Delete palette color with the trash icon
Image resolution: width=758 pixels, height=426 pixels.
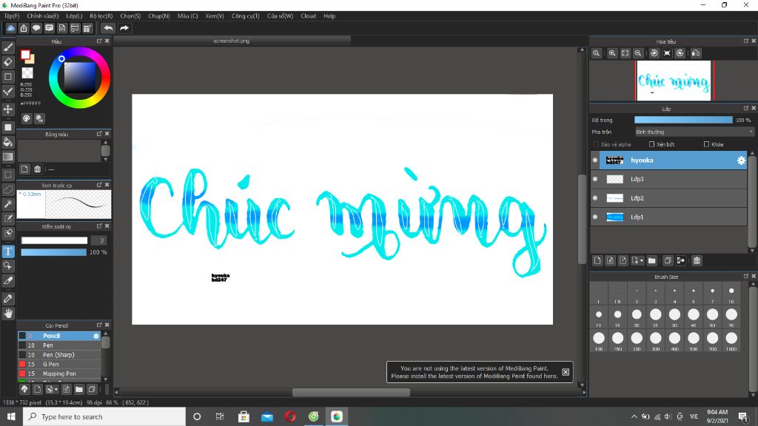point(37,169)
